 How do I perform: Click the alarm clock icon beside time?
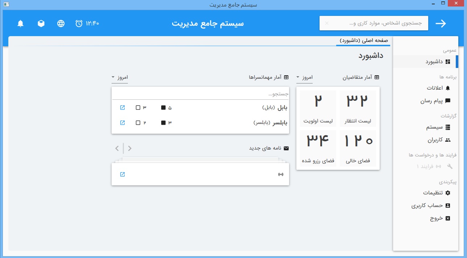79,23
